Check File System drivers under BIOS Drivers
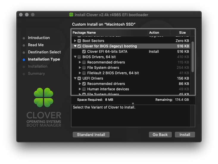 click(x=84, y=68)
